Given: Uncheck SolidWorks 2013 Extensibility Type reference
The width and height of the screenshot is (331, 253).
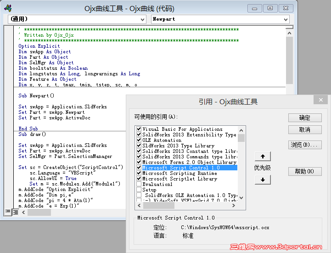Looking at the screenshot, I should pos(139,135).
